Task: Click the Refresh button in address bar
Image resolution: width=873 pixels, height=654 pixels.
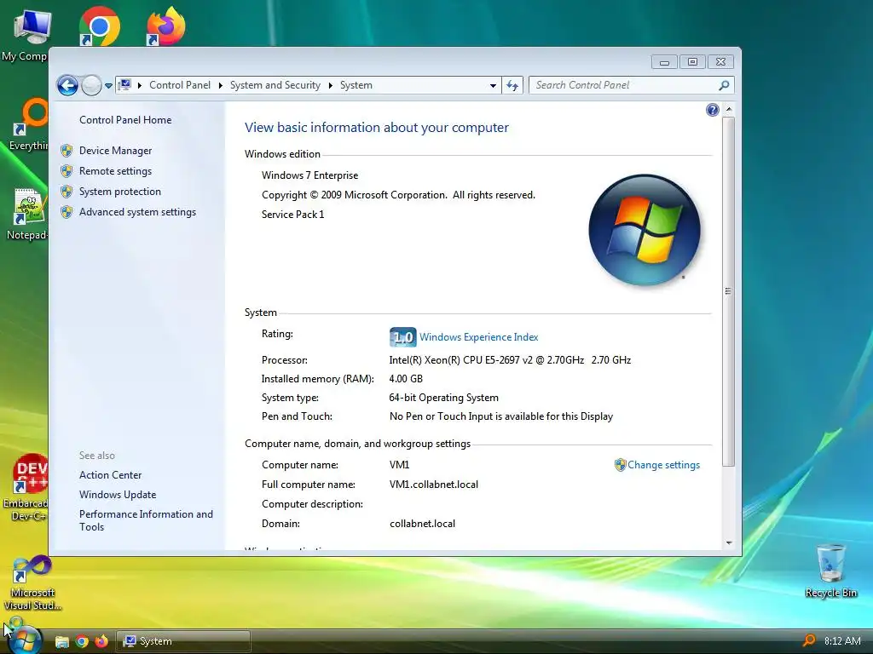Action: click(512, 85)
